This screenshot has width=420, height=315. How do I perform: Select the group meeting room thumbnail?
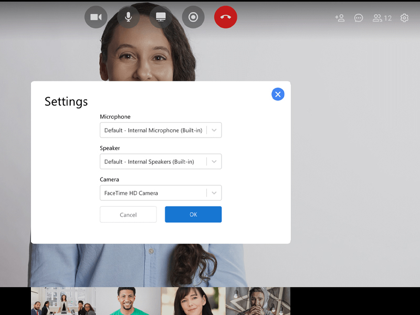coord(63,301)
